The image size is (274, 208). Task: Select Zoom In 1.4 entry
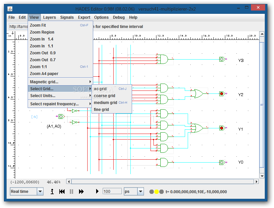coord(60,39)
